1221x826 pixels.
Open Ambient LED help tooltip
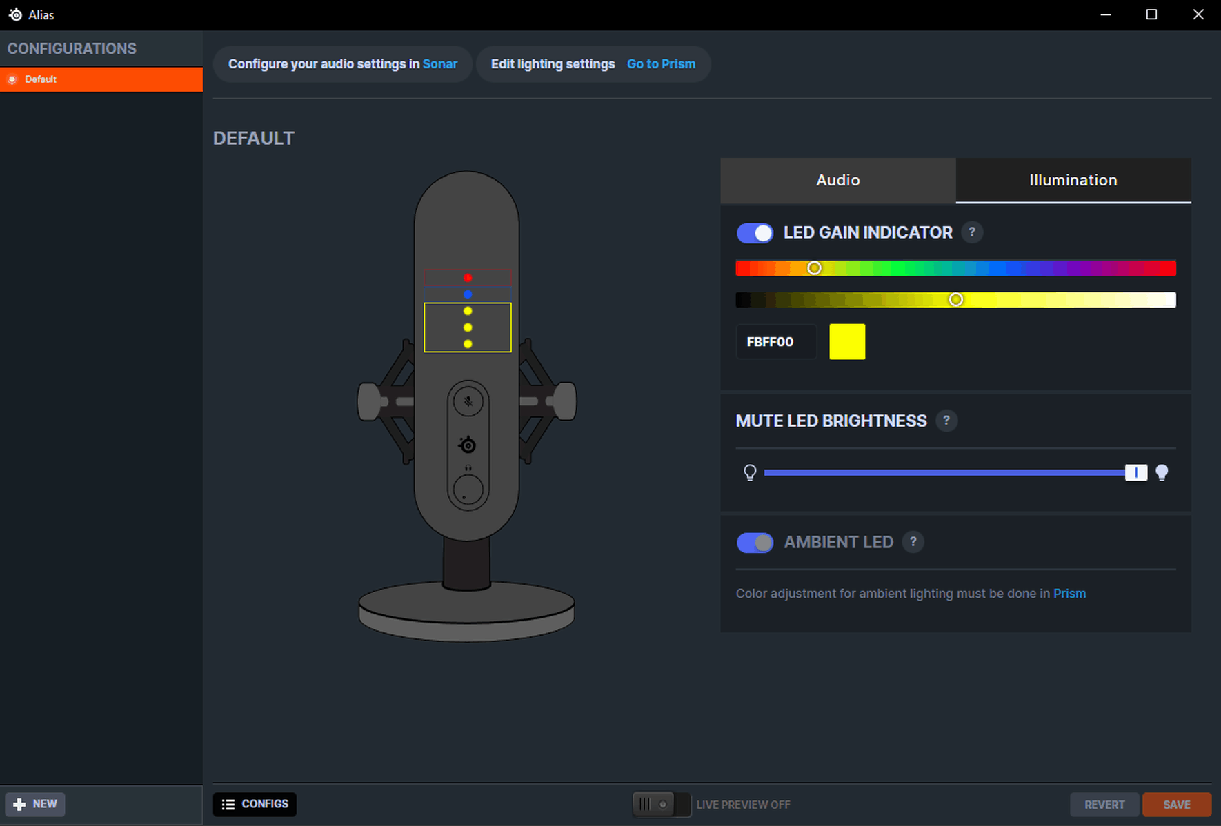coord(913,542)
